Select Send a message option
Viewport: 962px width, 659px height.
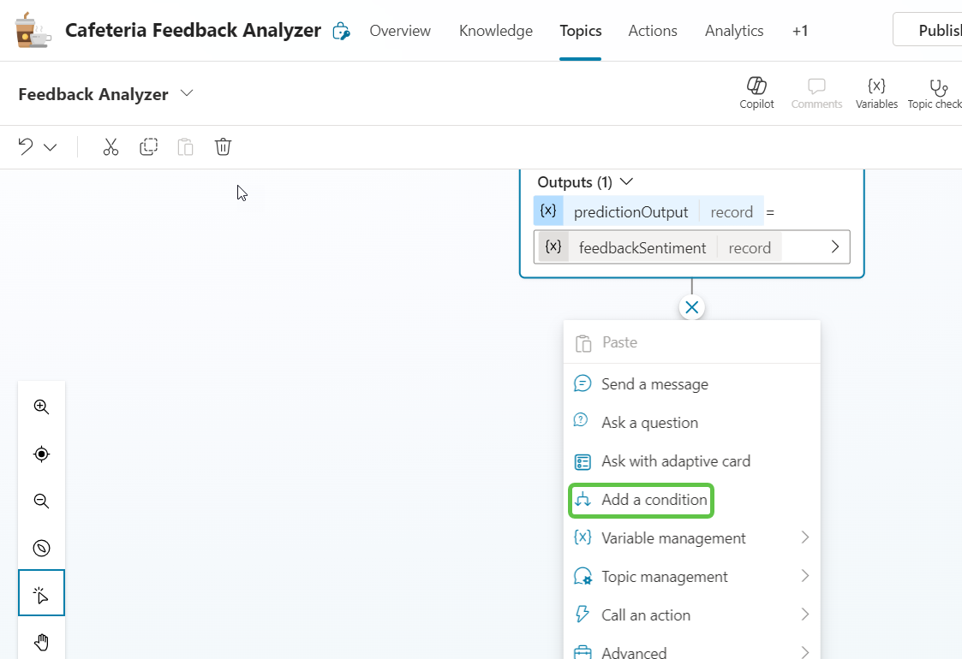click(654, 384)
